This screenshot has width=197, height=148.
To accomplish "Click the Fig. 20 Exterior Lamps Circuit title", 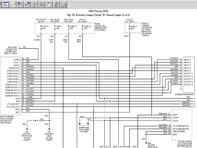I will coord(98,15).
